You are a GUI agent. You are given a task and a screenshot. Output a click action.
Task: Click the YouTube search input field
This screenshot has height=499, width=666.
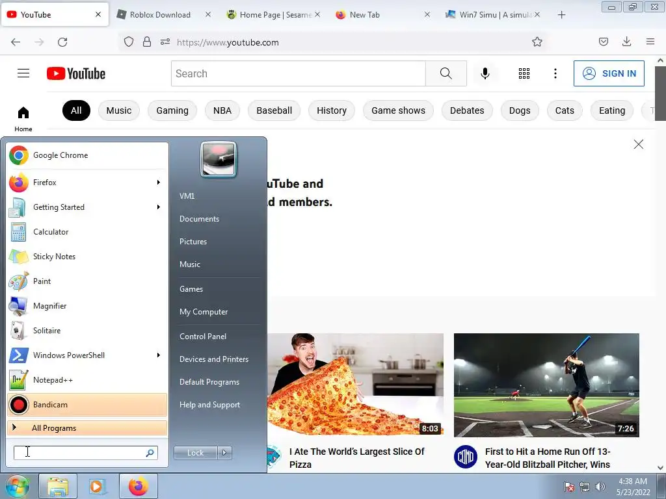pyautogui.click(x=299, y=73)
